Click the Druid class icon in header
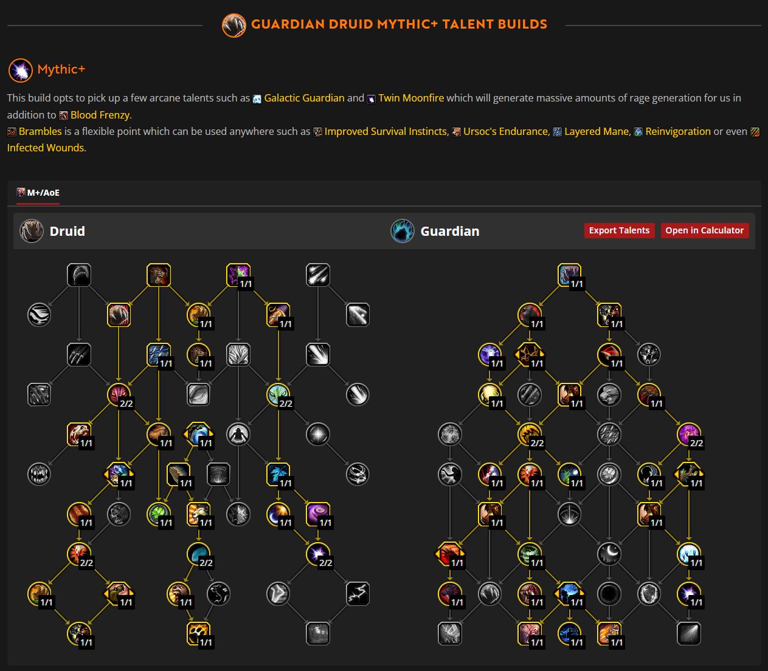768x671 pixels. [32, 231]
